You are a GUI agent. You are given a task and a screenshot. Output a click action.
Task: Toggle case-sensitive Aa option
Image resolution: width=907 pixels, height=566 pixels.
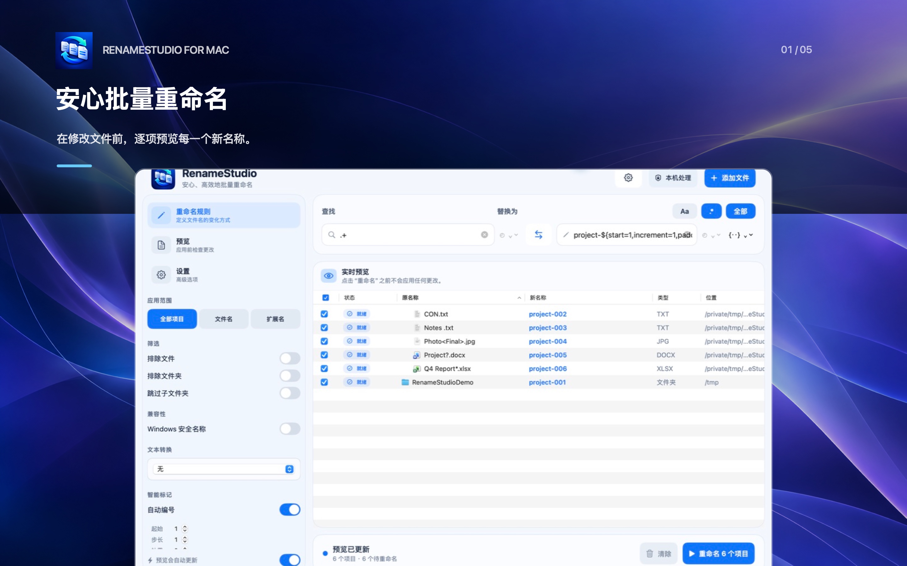pos(684,211)
